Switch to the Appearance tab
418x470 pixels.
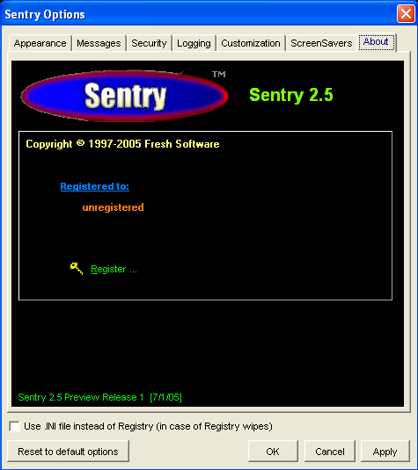coord(40,43)
